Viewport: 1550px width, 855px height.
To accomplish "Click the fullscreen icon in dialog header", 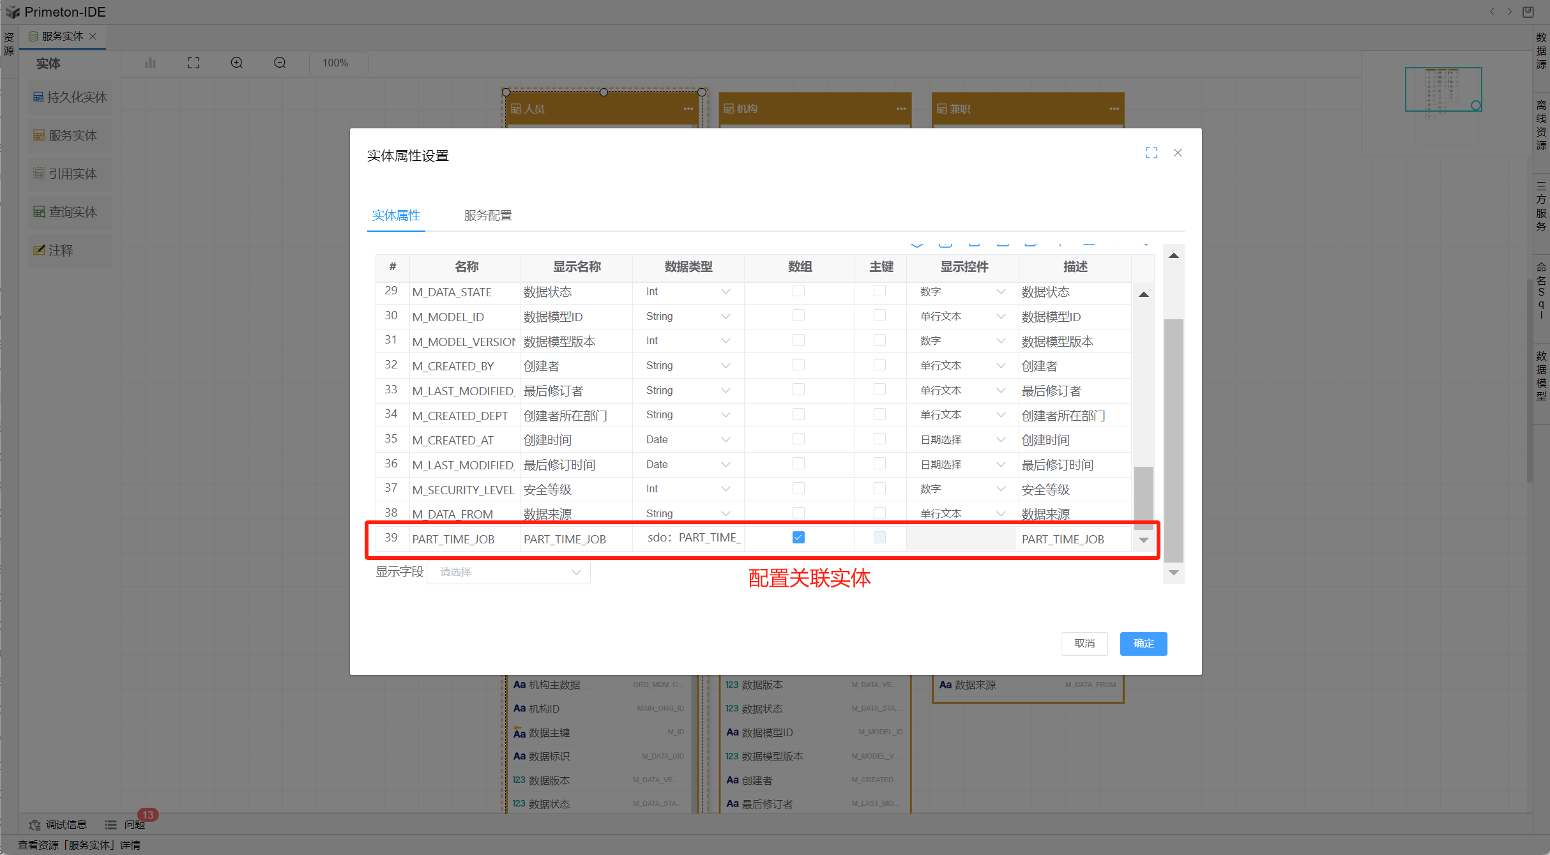I will coord(1151,153).
